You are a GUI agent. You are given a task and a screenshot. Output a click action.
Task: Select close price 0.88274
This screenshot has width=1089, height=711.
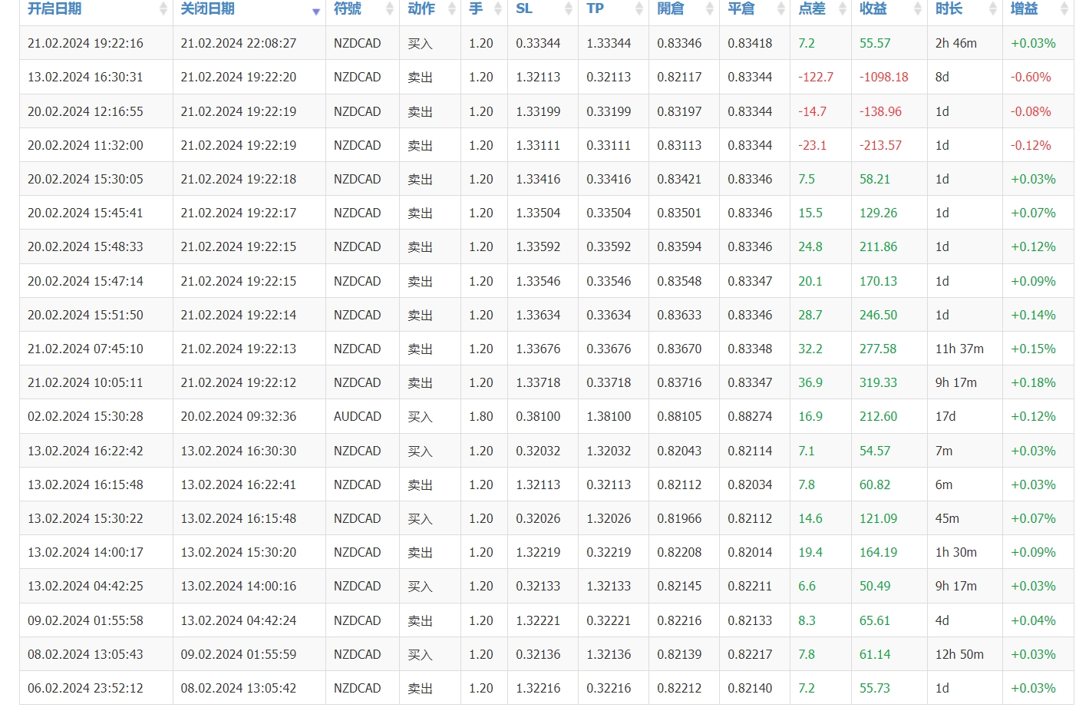pos(750,416)
